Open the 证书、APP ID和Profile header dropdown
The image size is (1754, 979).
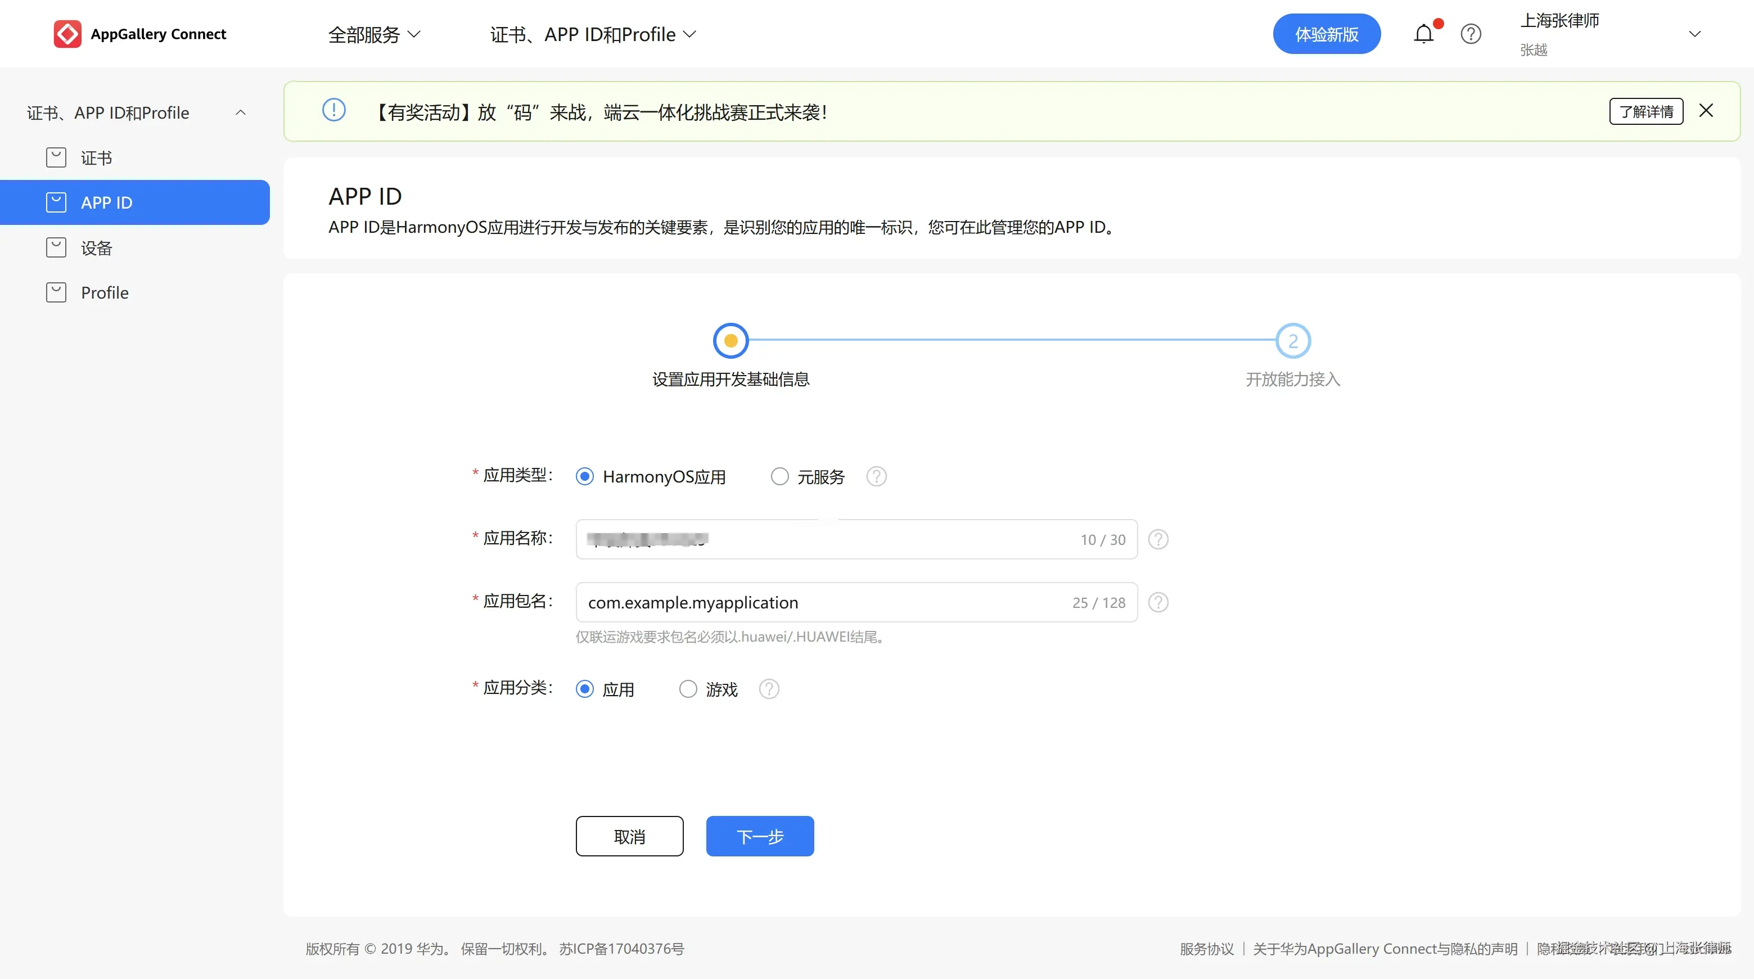pos(592,34)
